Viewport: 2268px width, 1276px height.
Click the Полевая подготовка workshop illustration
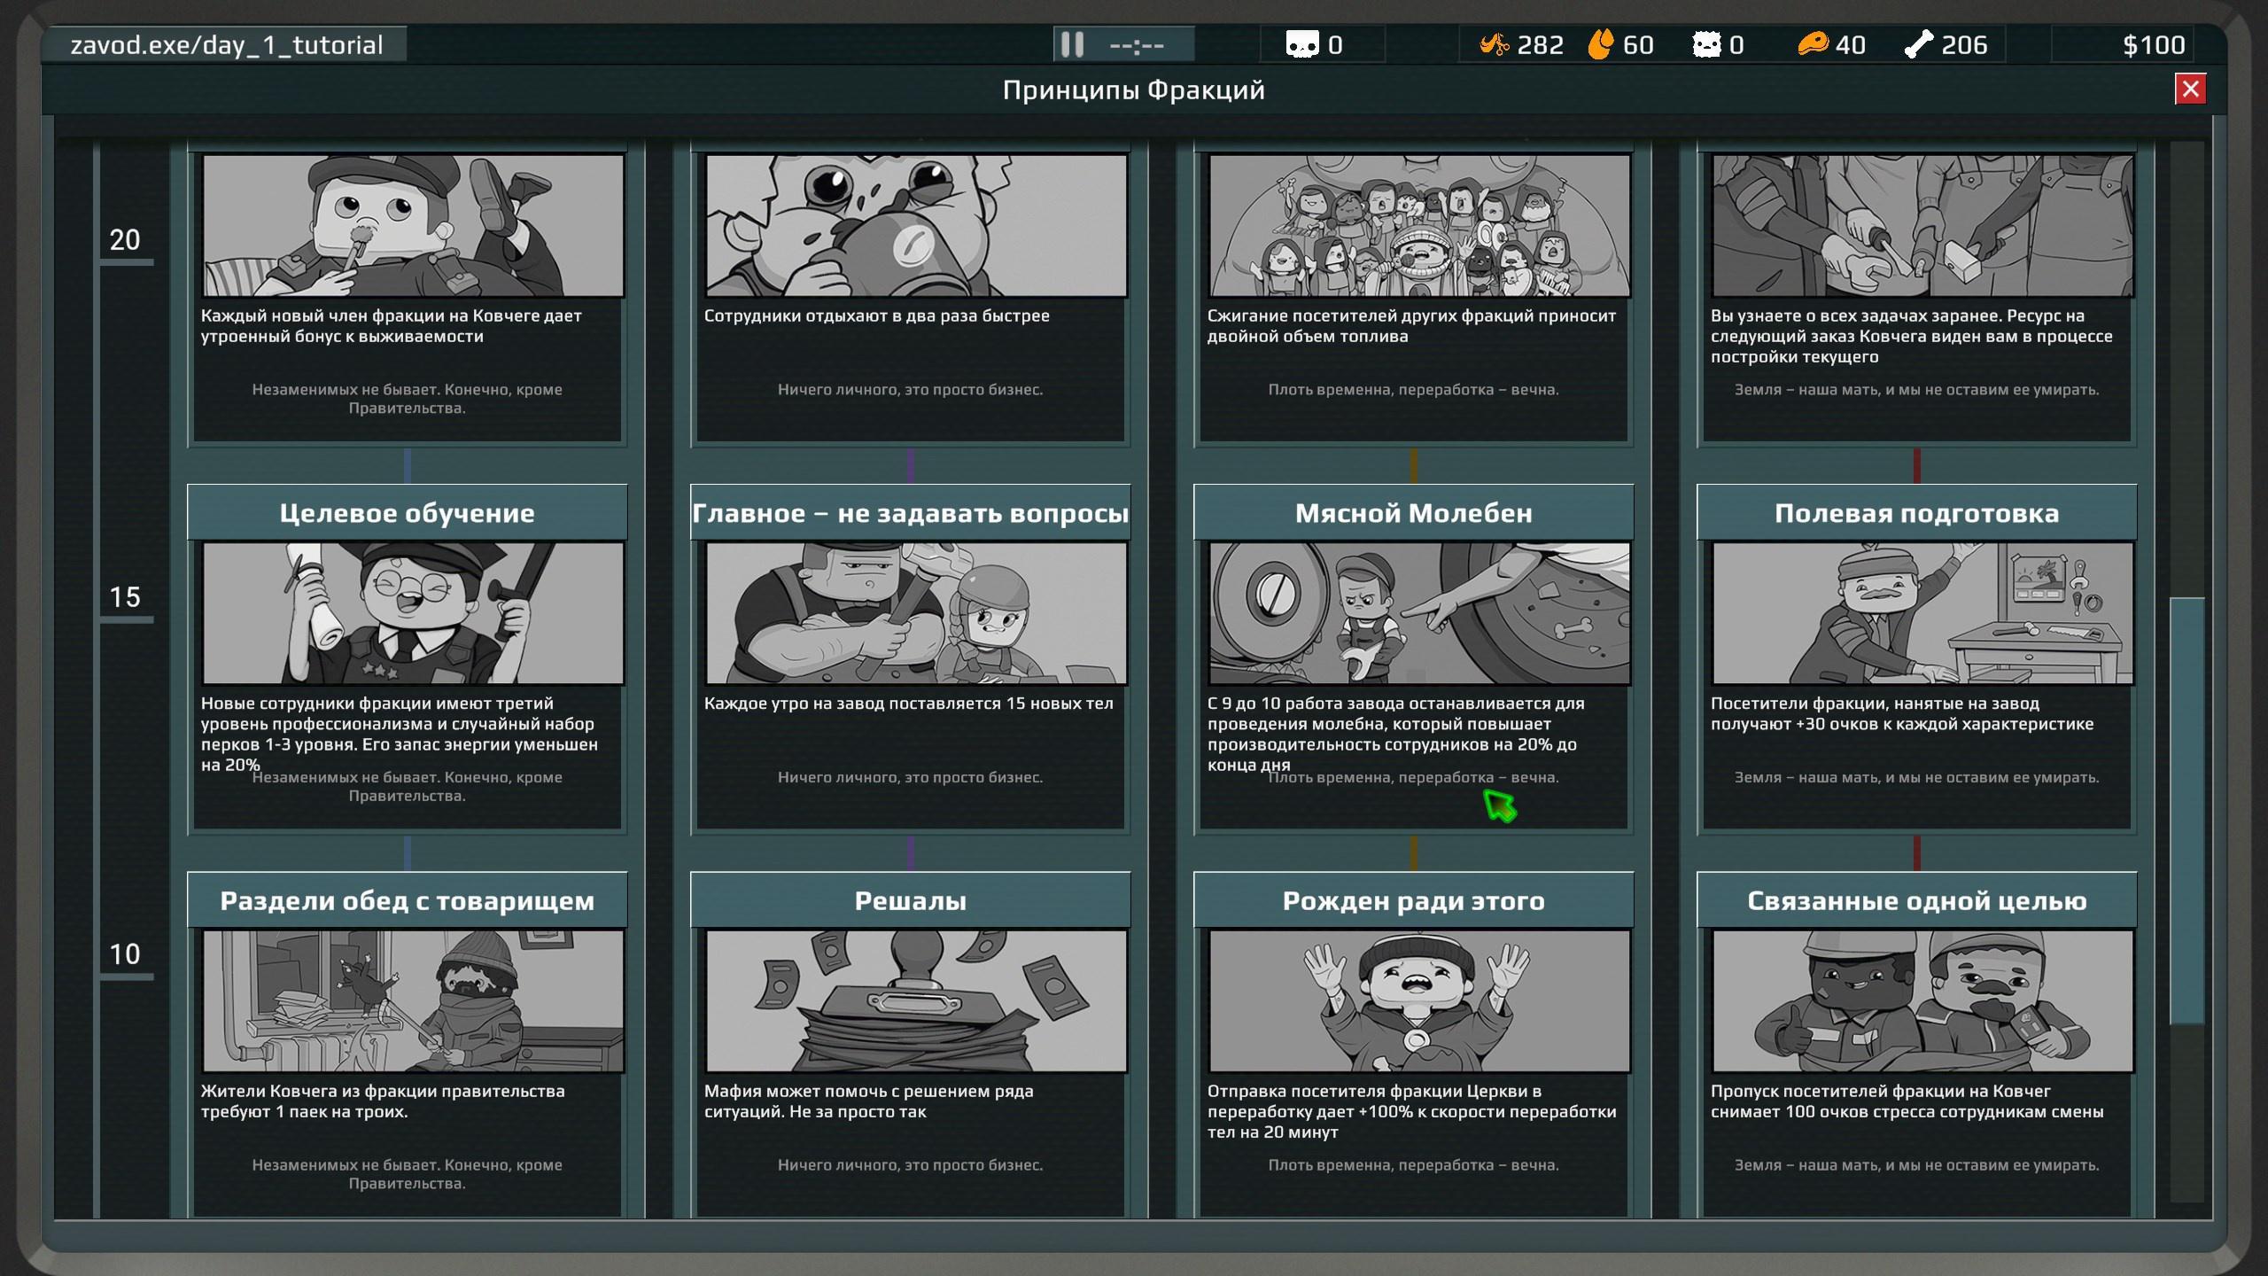pos(1922,613)
